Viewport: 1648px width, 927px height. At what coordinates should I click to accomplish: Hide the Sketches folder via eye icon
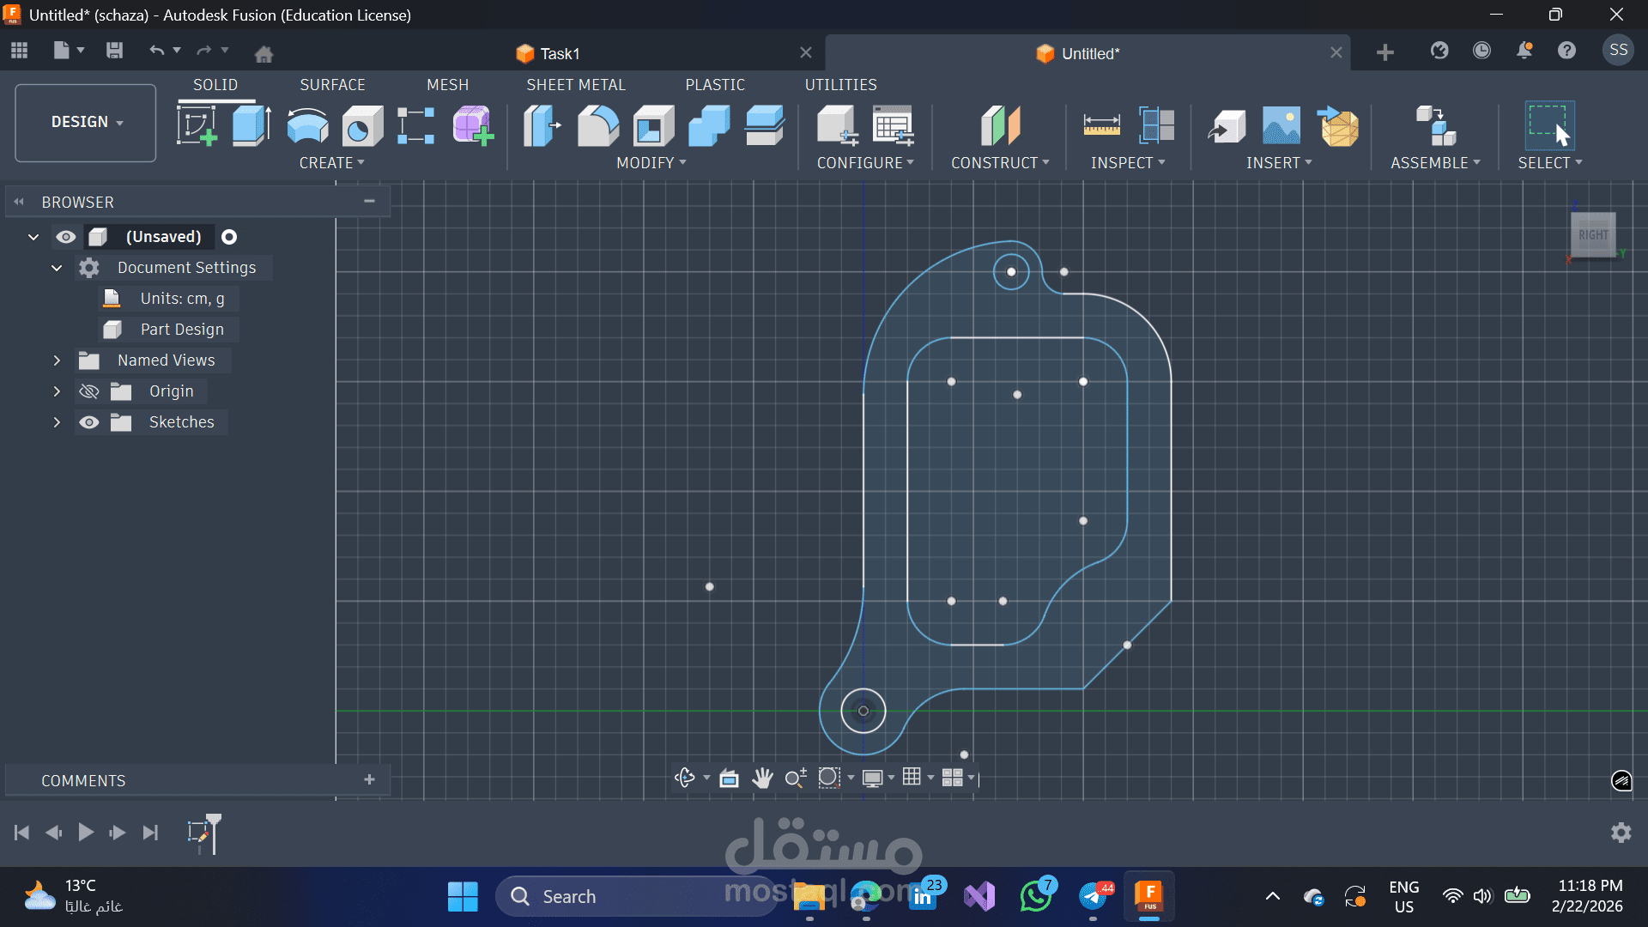pyautogui.click(x=89, y=422)
